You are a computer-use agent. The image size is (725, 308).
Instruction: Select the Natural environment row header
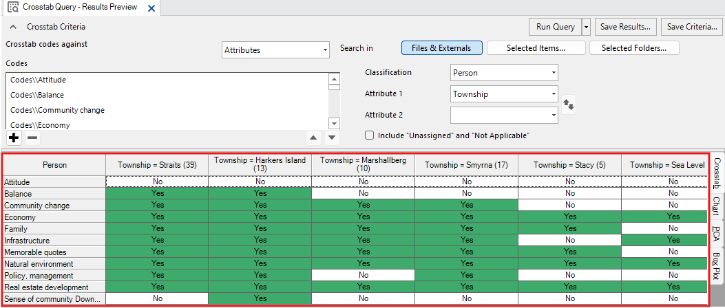click(54, 264)
